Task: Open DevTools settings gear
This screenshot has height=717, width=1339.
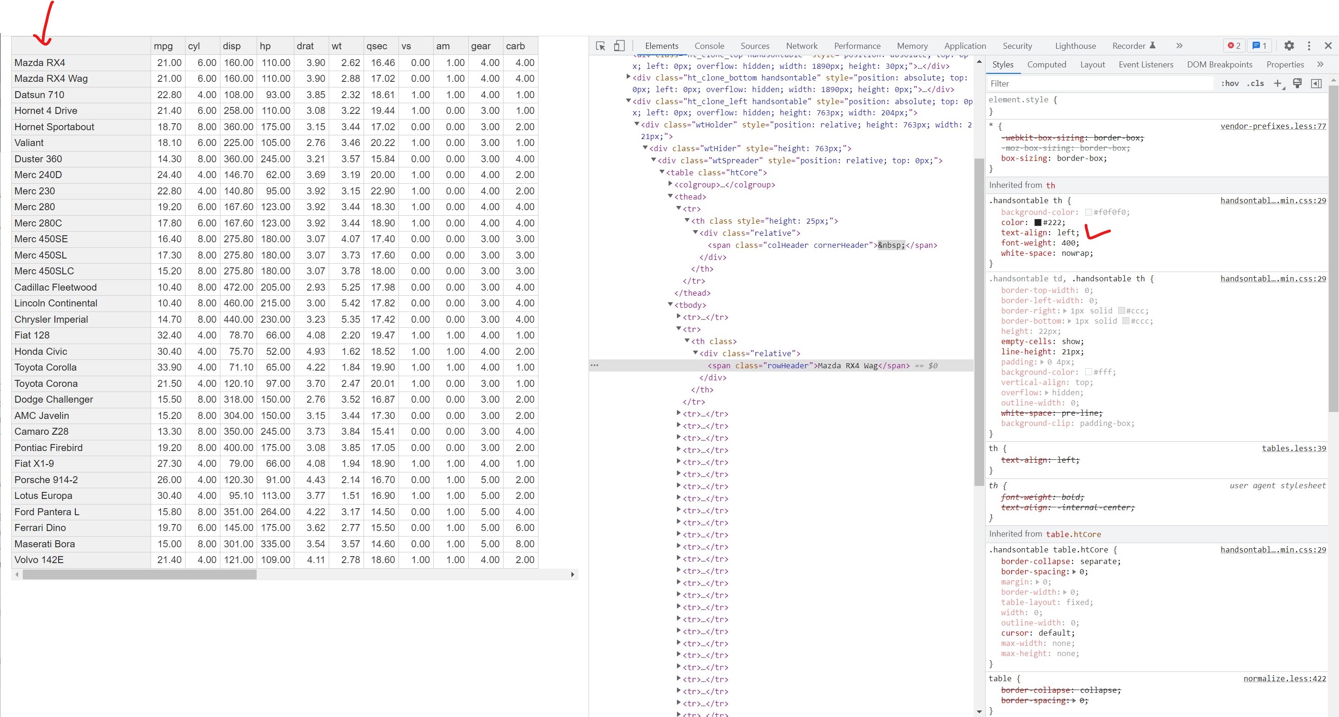Action: click(x=1289, y=46)
